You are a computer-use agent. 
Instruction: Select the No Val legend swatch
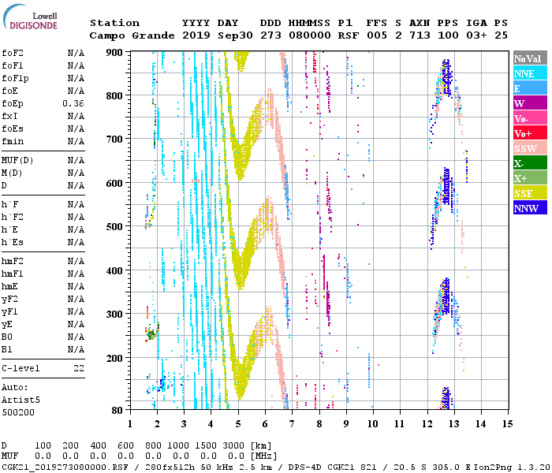(530, 58)
